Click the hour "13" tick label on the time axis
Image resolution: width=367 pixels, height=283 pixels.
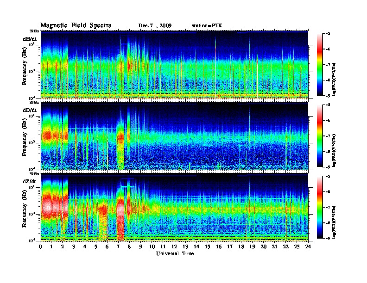[185, 246]
